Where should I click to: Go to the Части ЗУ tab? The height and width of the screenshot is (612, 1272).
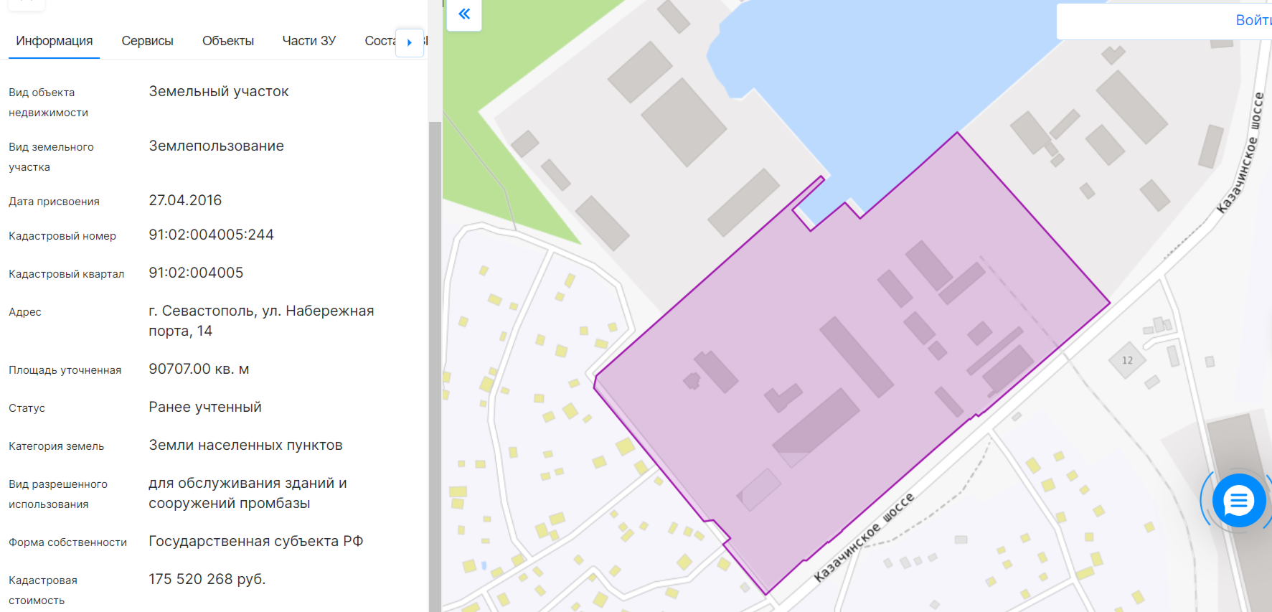click(x=308, y=41)
